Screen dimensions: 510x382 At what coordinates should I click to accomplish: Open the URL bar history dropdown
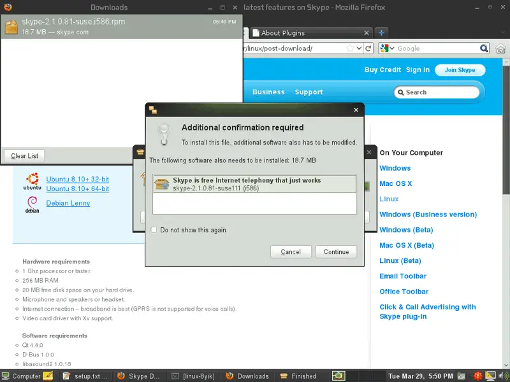pos(359,48)
